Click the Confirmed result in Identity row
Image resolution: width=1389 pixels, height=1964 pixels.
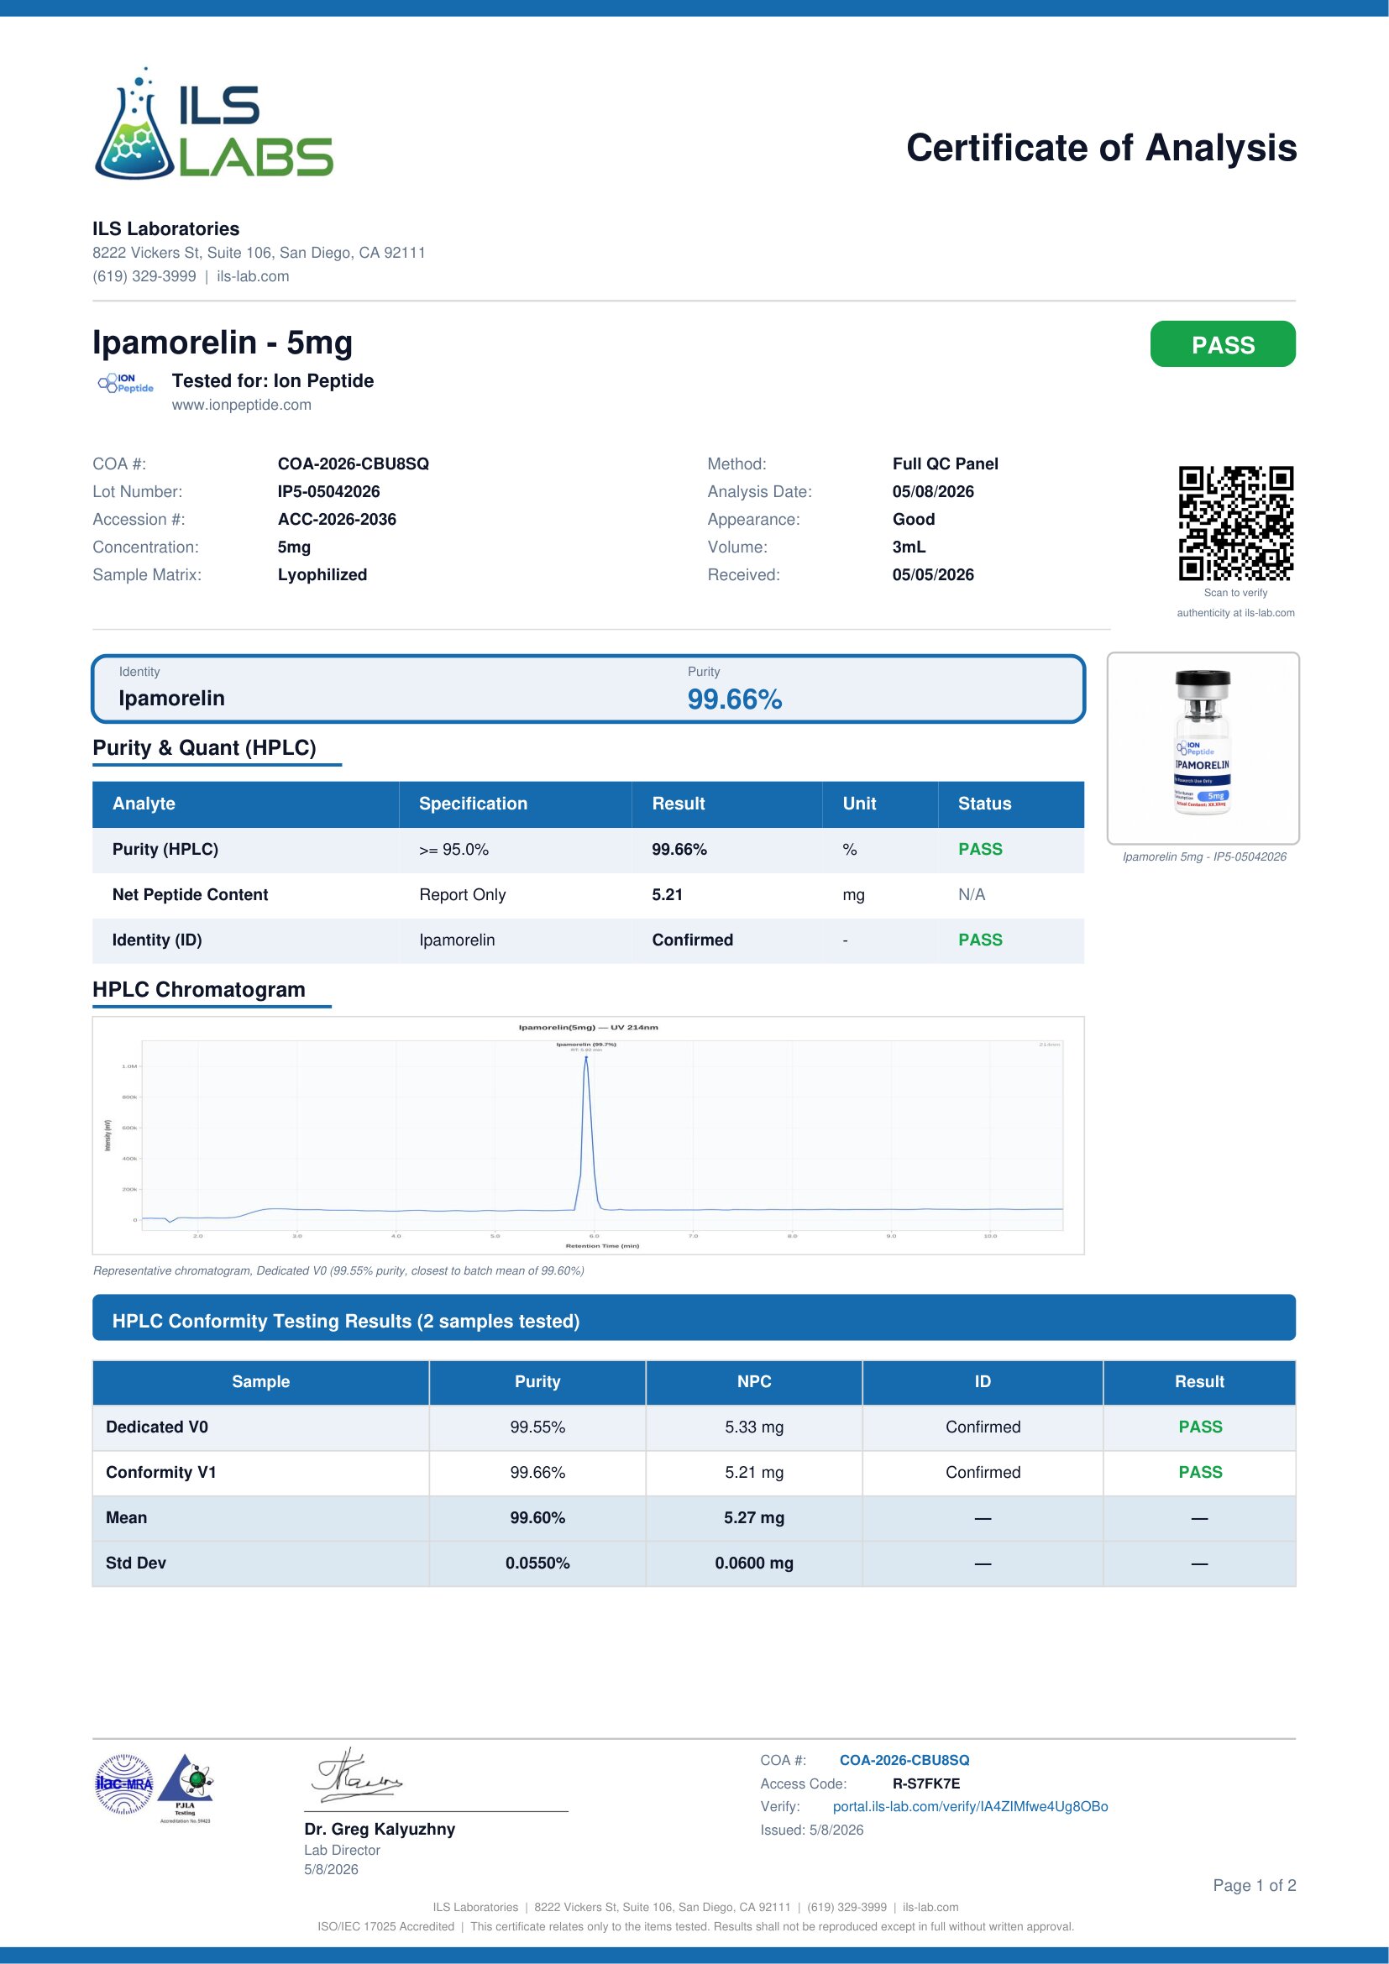coord(692,940)
